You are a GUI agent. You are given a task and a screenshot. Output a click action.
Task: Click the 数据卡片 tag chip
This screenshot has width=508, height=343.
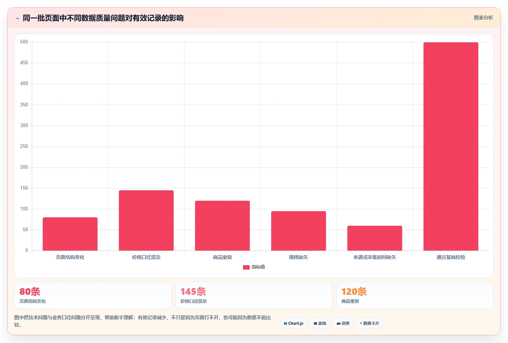point(369,323)
